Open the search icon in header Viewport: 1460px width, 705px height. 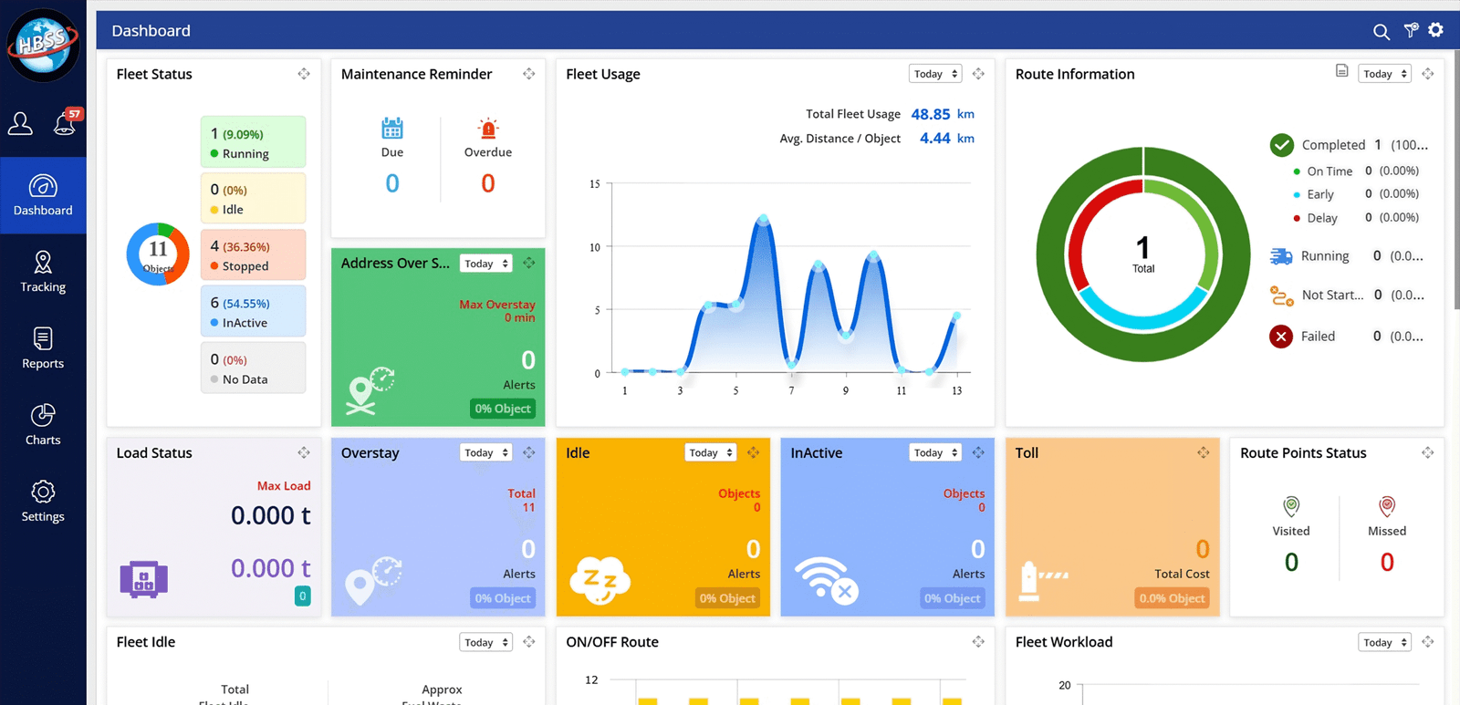click(x=1382, y=32)
